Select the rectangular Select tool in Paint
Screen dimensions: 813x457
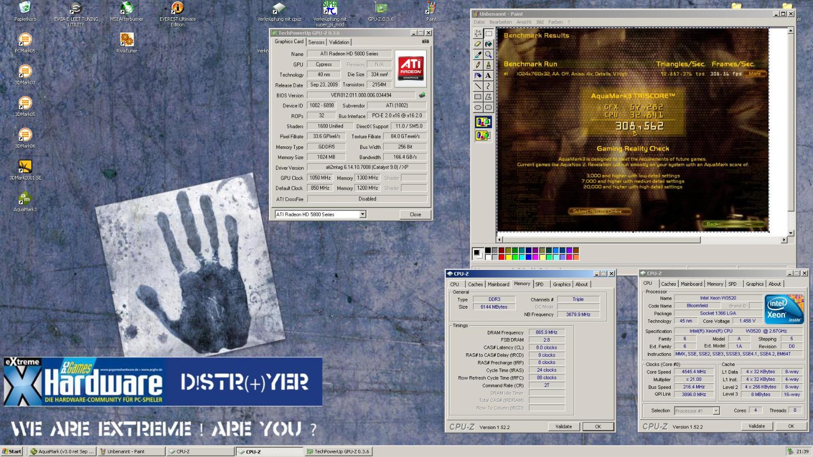pos(488,34)
